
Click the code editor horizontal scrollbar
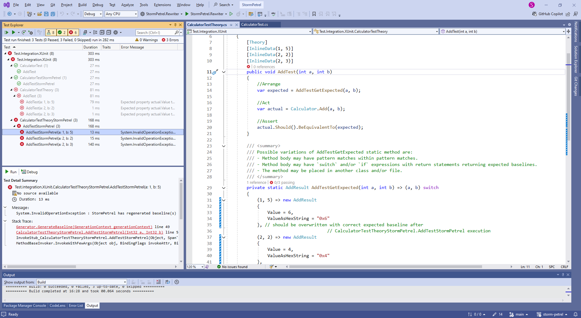[386, 267]
